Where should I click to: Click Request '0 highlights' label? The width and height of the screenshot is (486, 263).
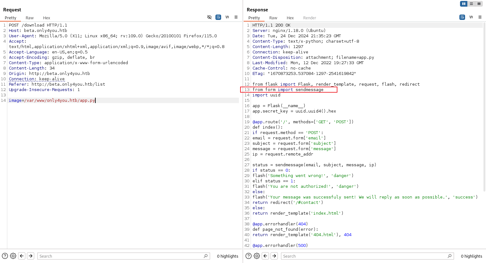click(x=227, y=256)
